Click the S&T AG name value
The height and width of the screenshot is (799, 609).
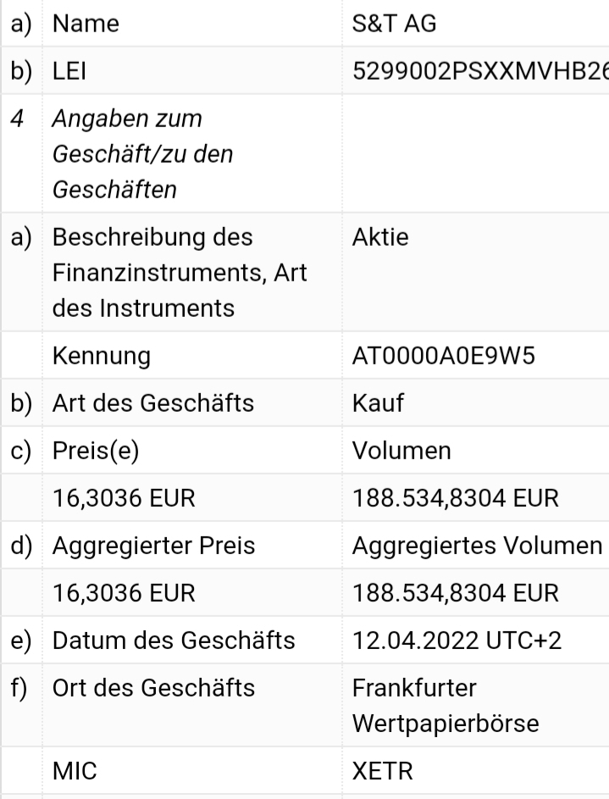point(394,25)
